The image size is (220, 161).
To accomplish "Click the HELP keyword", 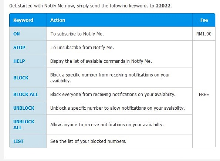I will tap(19, 61).
